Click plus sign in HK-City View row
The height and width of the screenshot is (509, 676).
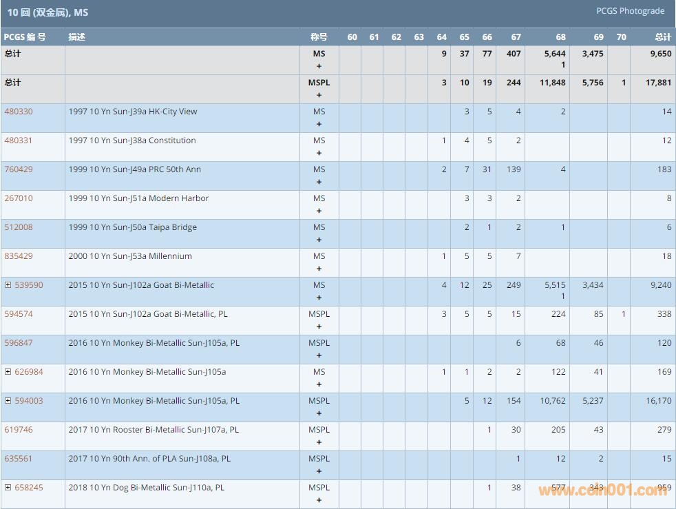(319, 125)
